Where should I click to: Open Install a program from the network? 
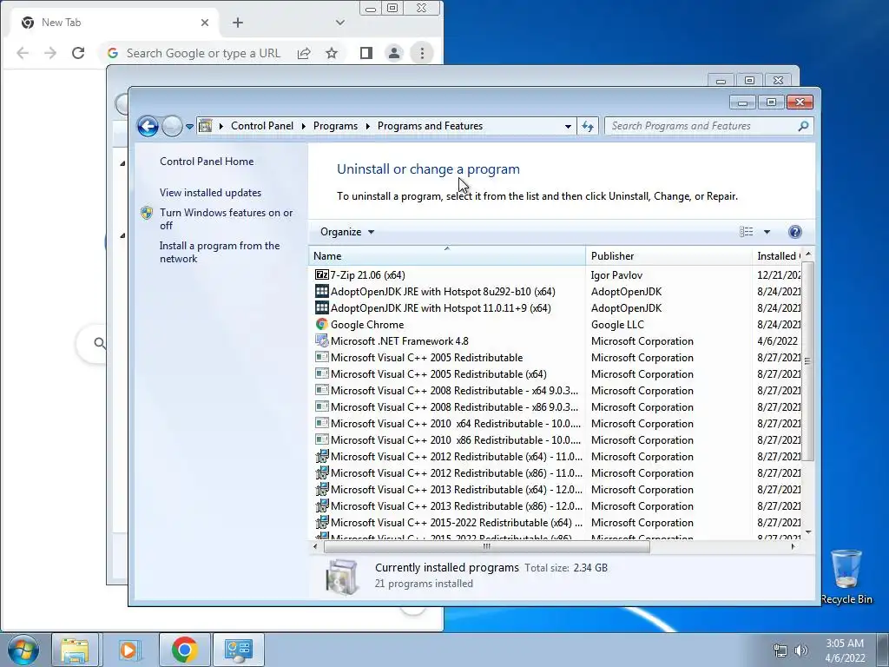pyautogui.click(x=220, y=252)
